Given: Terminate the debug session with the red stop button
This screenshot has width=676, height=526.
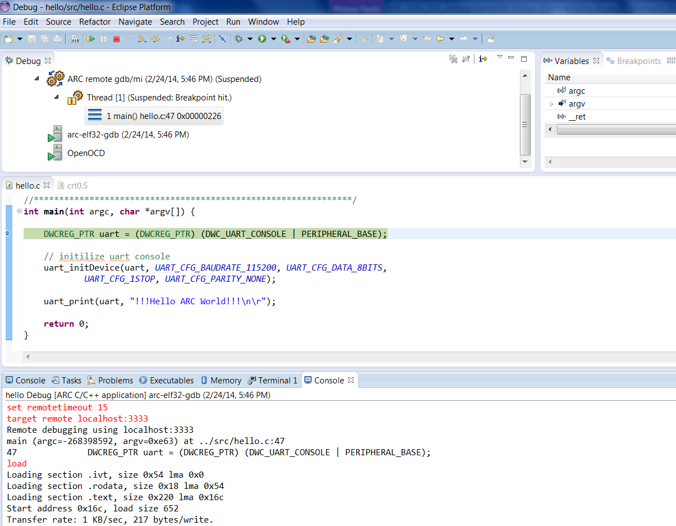Looking at the screenshot, I should pos(116,39).
